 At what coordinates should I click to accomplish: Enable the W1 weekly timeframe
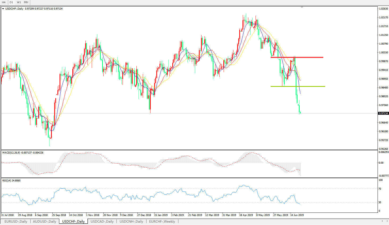19,2
